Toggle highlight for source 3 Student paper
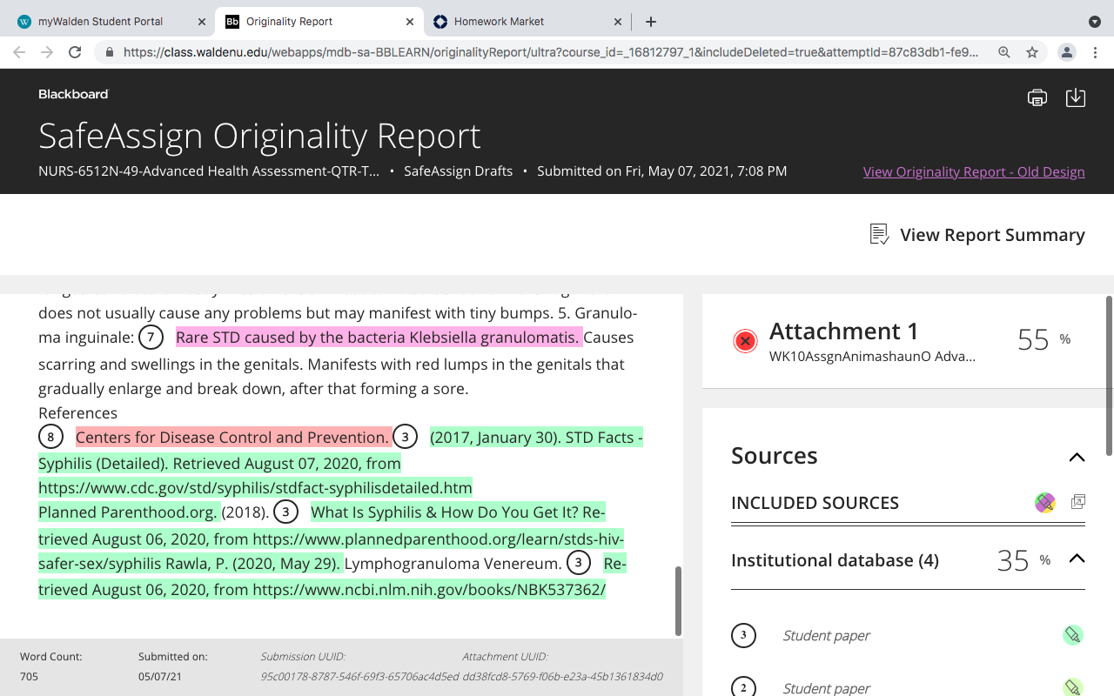 click(x=1073, y=635)
